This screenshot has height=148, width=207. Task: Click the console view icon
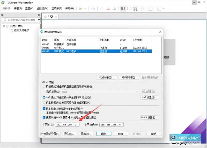[151, 9]
